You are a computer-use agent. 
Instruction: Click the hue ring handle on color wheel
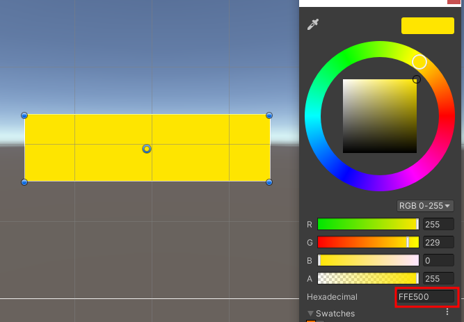point(419,62)
